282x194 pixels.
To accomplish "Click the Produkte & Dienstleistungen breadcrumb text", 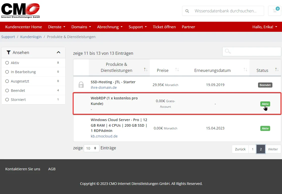I will 71,37.
